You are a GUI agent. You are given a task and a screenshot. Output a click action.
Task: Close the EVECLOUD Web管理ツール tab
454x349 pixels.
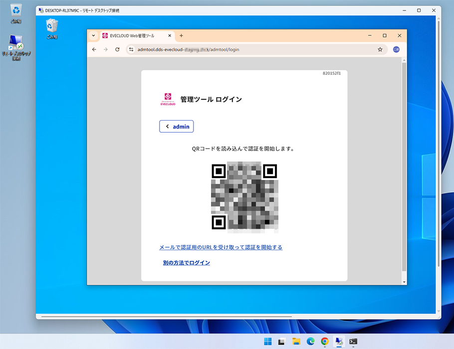[x=170, y=36]
